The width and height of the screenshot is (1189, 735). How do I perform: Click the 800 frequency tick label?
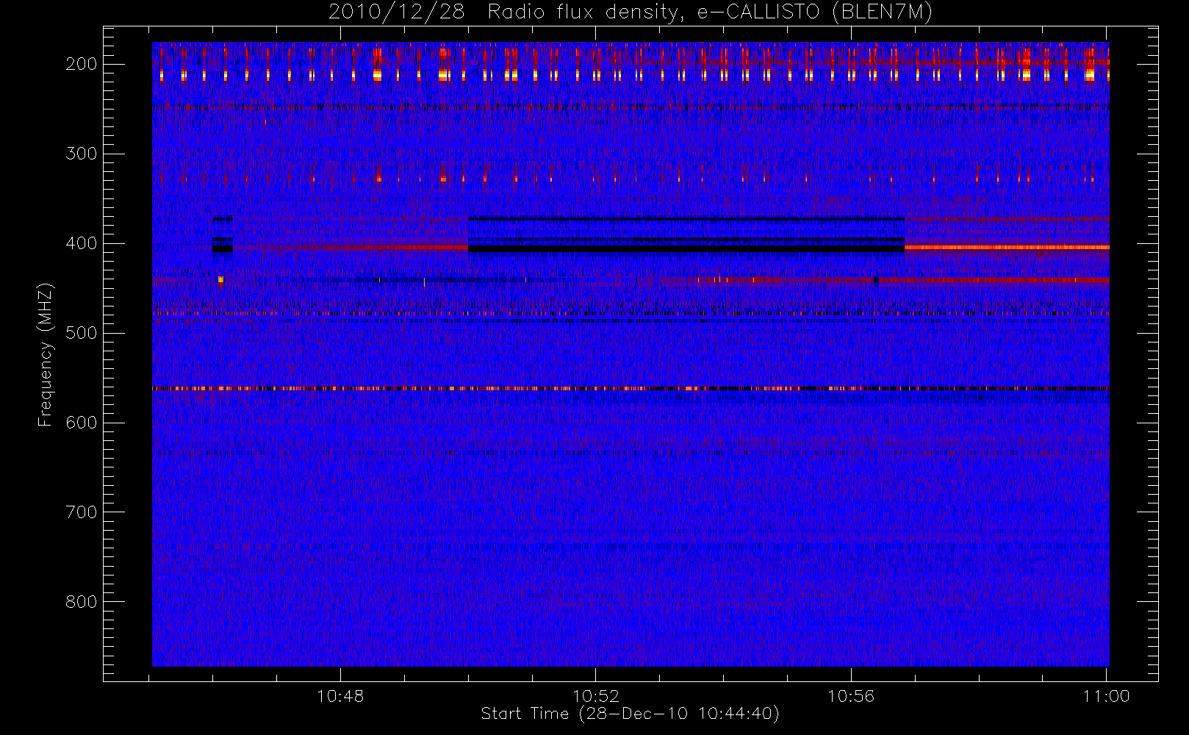tap(81, 602)
